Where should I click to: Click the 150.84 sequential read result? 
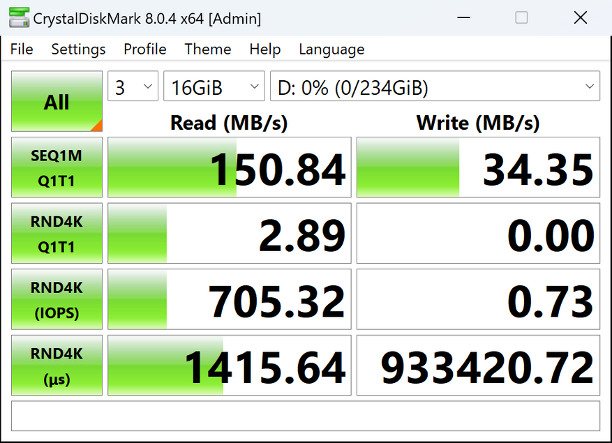pos(230,167)
